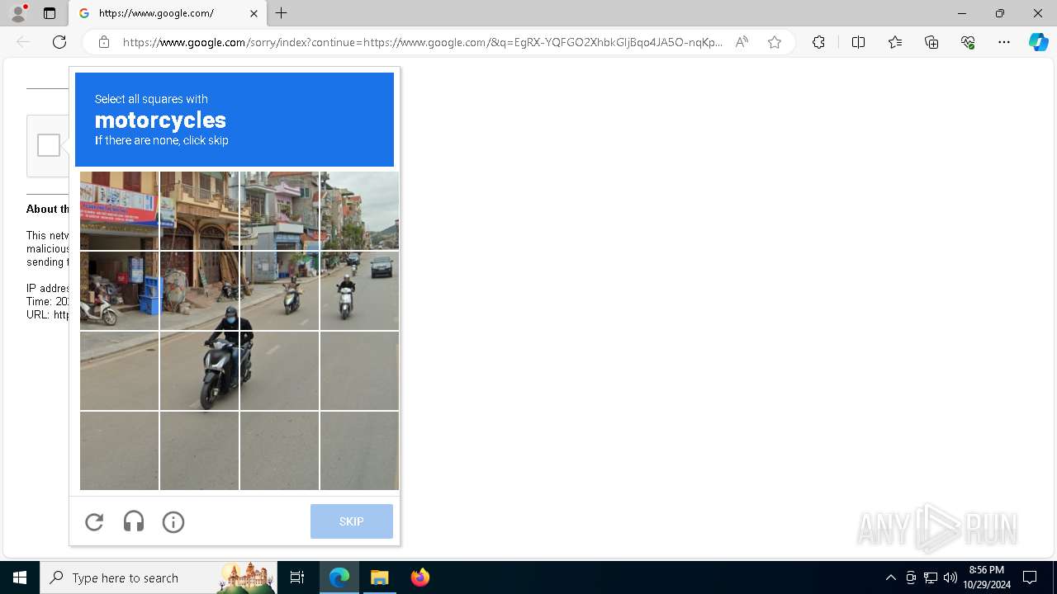The width and height of the screenshot is (1057, 594).
Task: Launch Firefox from taskbar
Action: pyautogui.click(x=420, y=577)
